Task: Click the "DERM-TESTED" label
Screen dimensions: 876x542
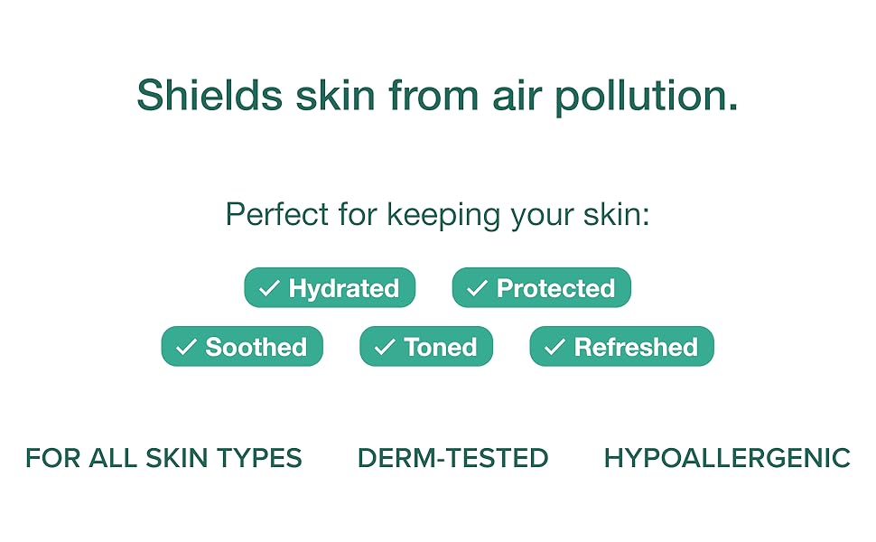Action: tap(452, 458)
